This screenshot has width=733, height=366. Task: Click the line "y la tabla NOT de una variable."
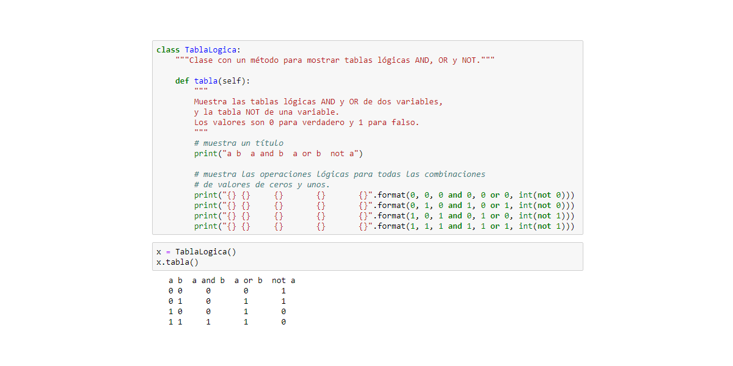point(266,112)
